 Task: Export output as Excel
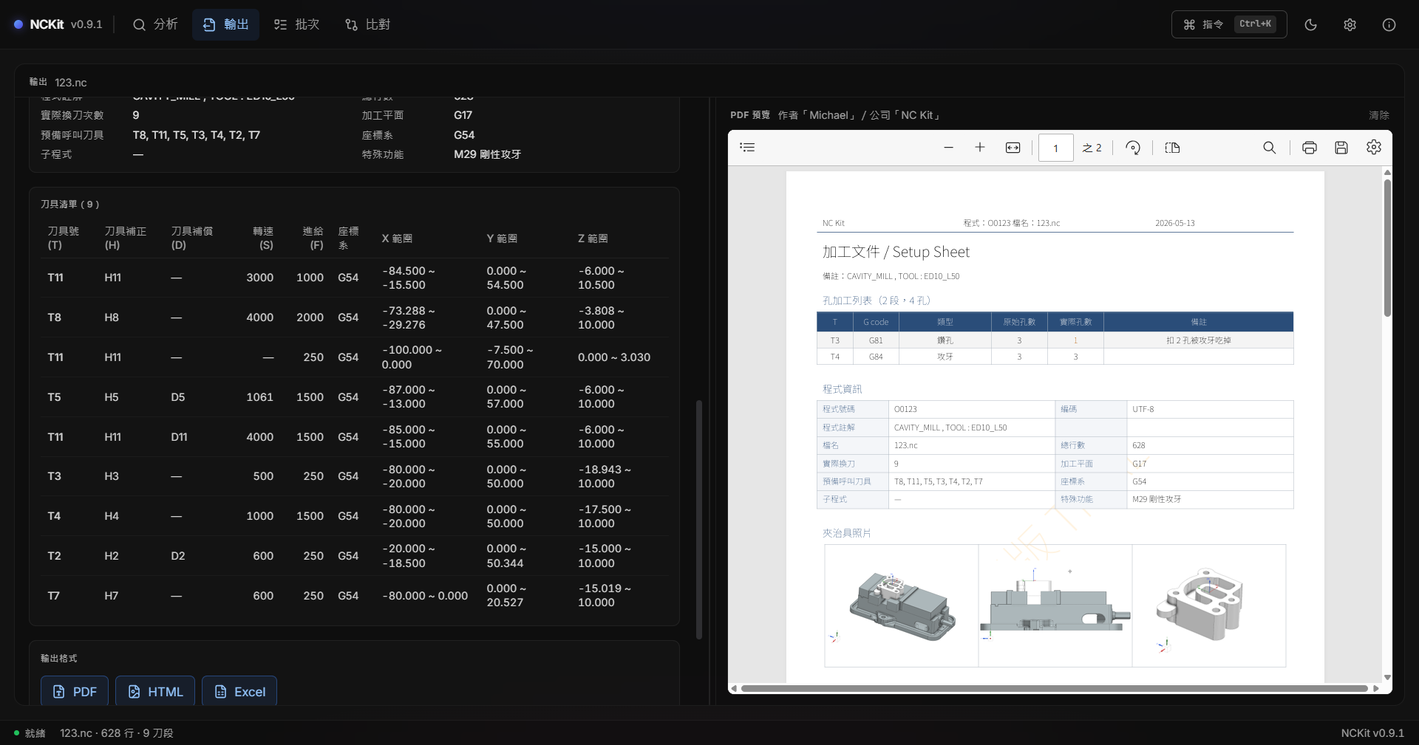tap(239, 691)
